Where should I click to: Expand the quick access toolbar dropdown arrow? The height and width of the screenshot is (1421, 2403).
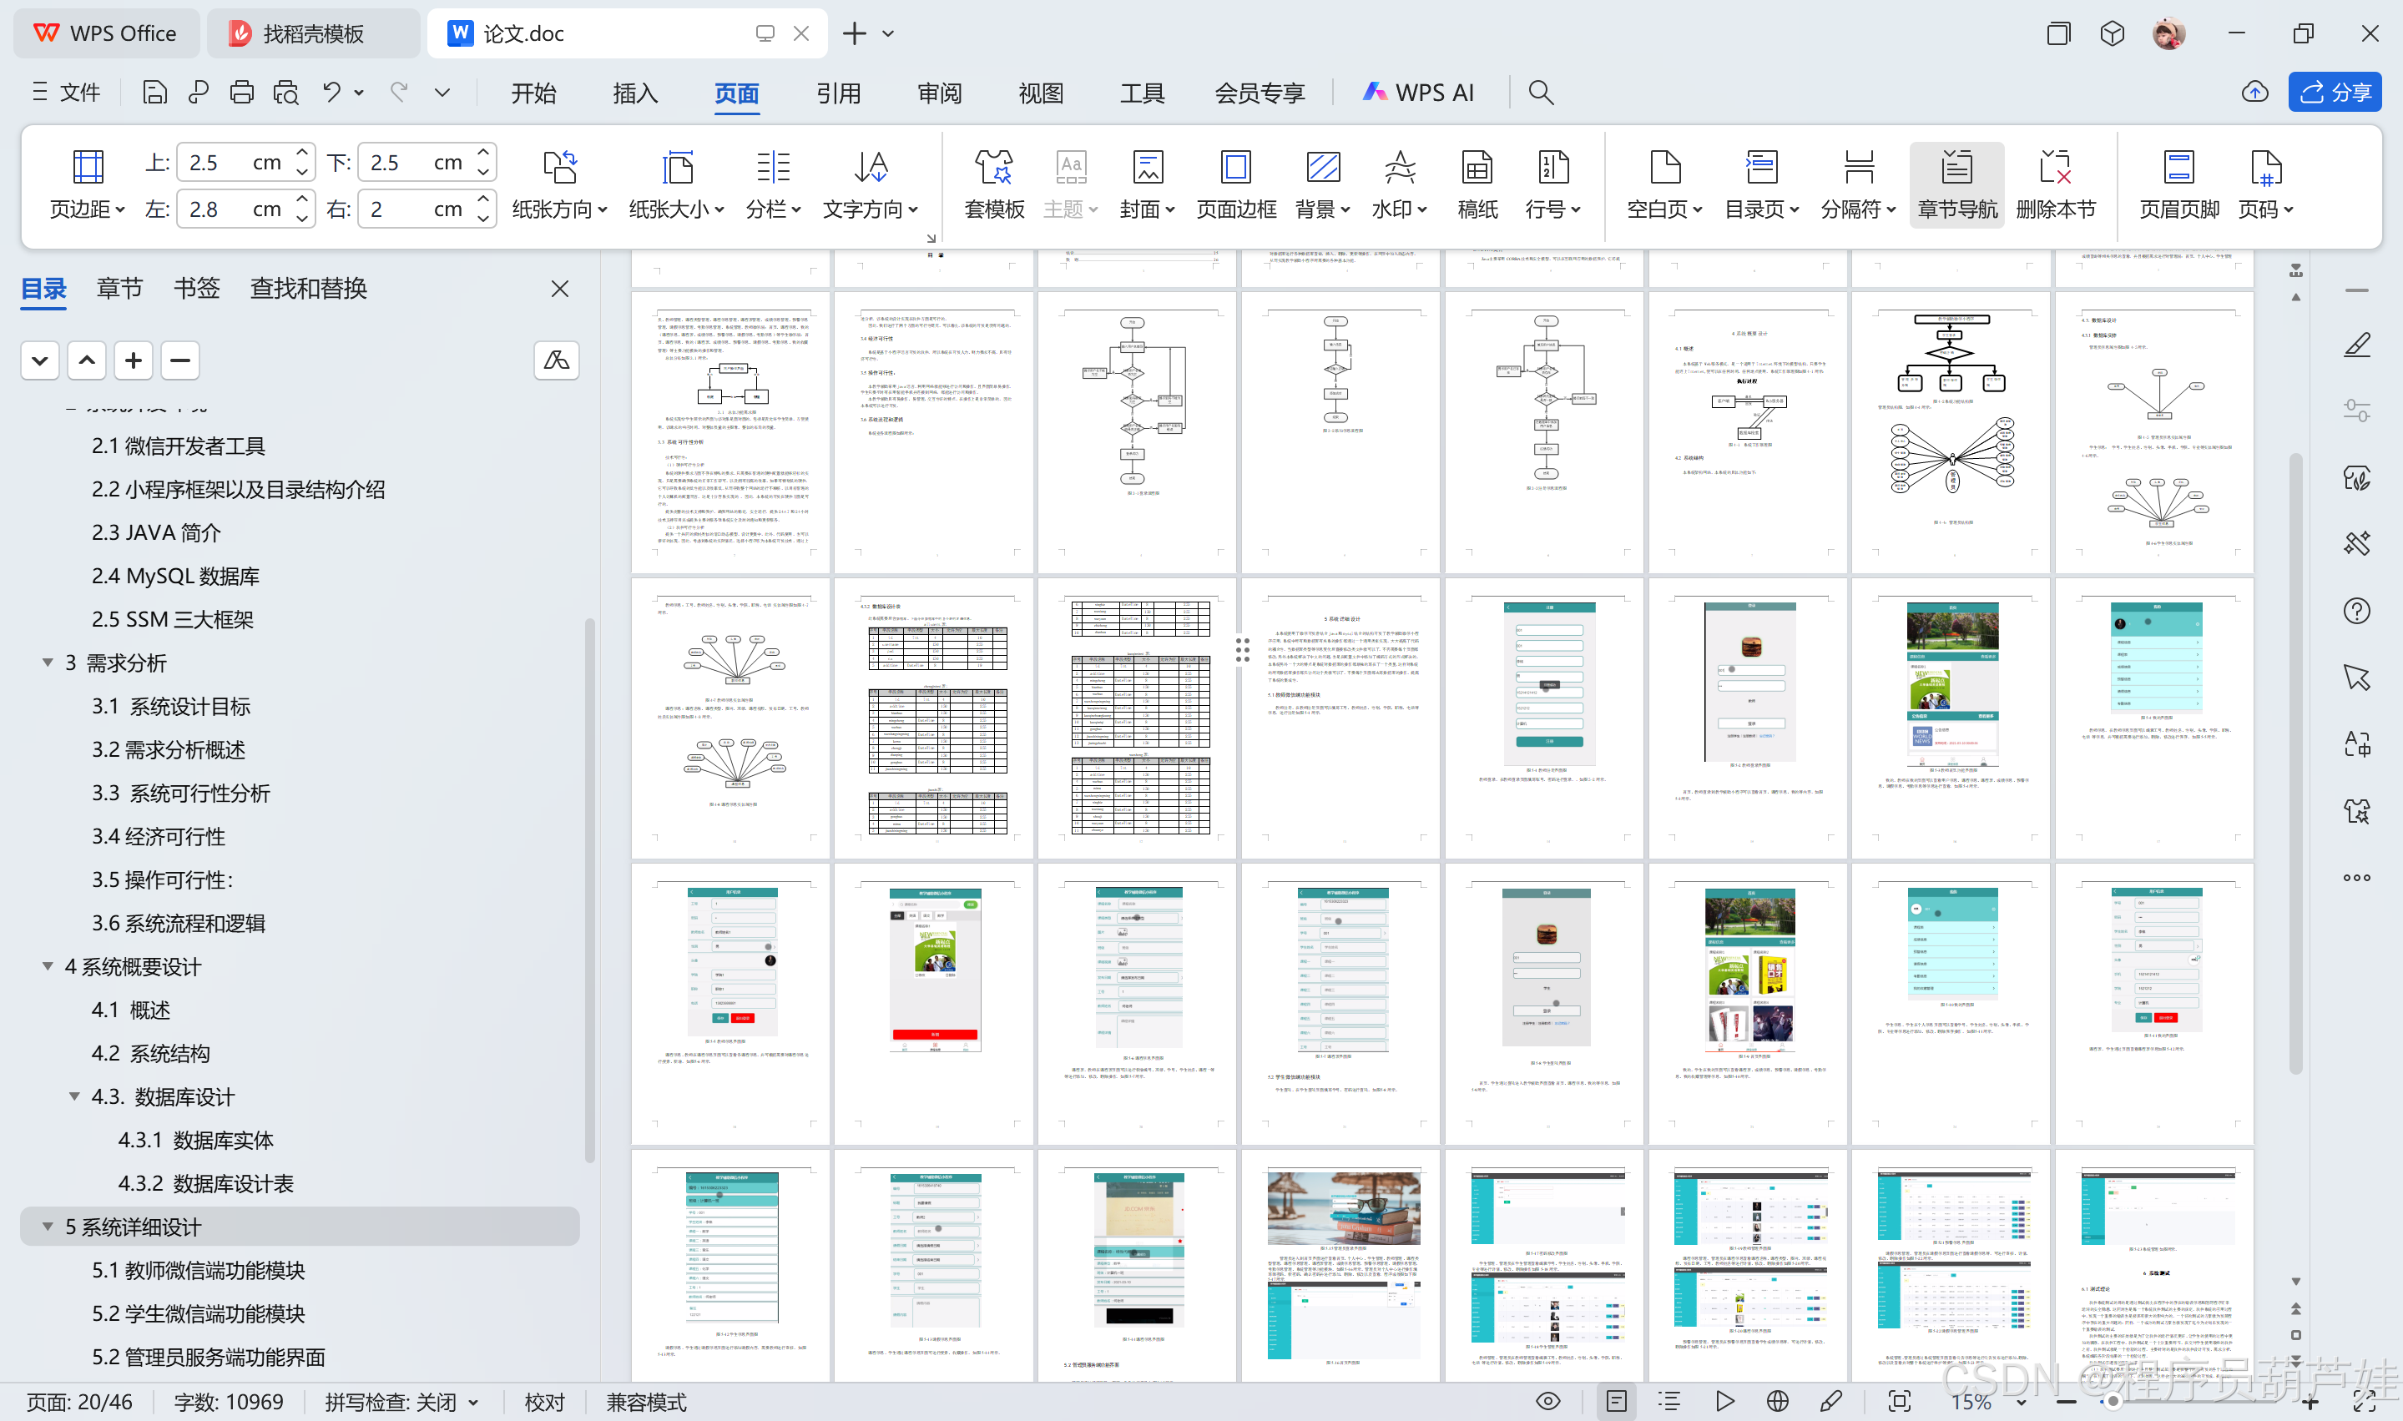442,92
